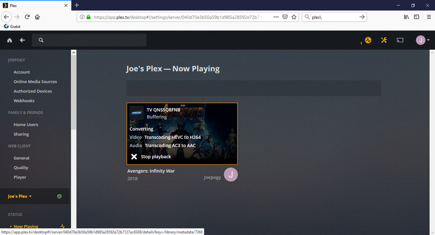The height and width of the screenshot is (235, 435).
Task: Open the Grabit bookmark
Action: [12, 26]
